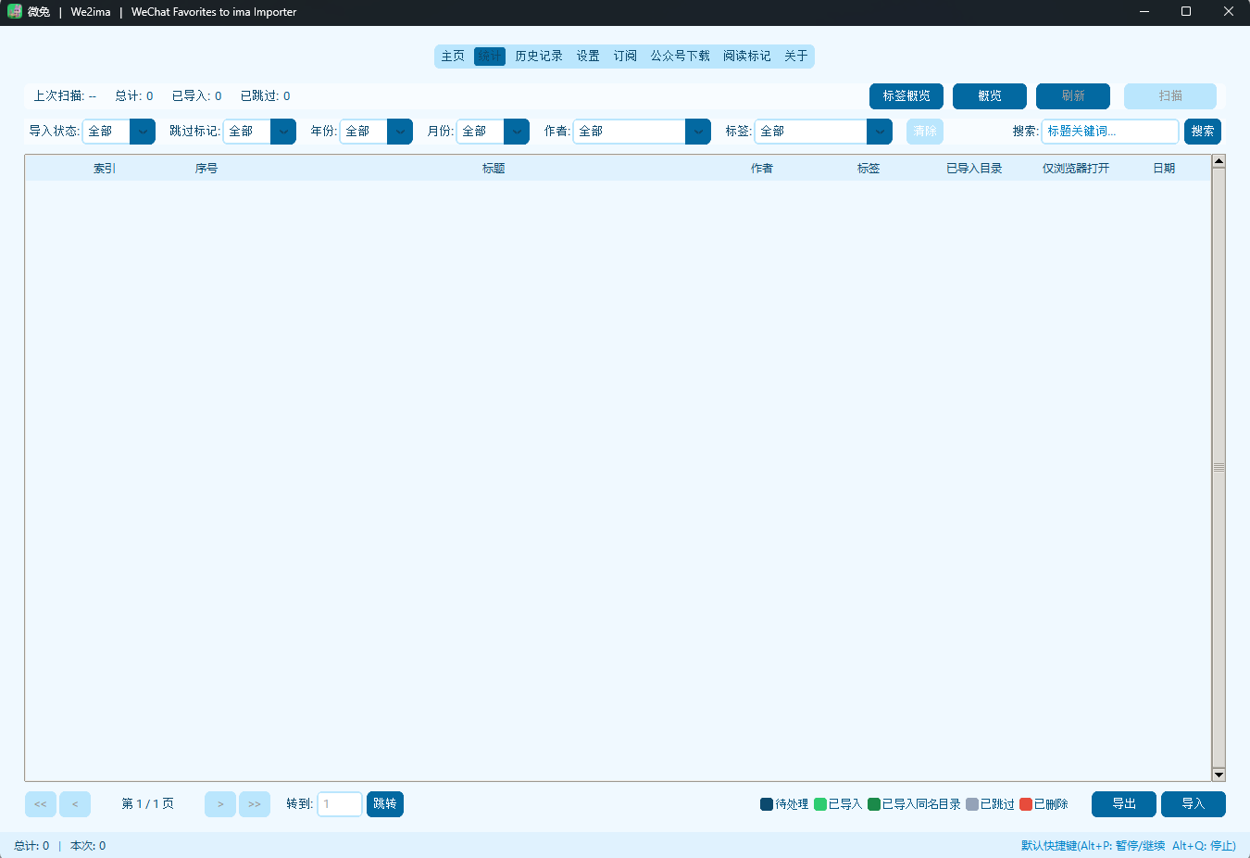This screenshot has width=1250, height=858.
Task: Click the scrollbar up arrow
Action: click(x=1219, y=161)
